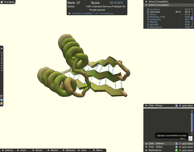This screenshot has height=152, width=194.
Task: Click the green Notifications status indicator
Action: coord(176,150)
